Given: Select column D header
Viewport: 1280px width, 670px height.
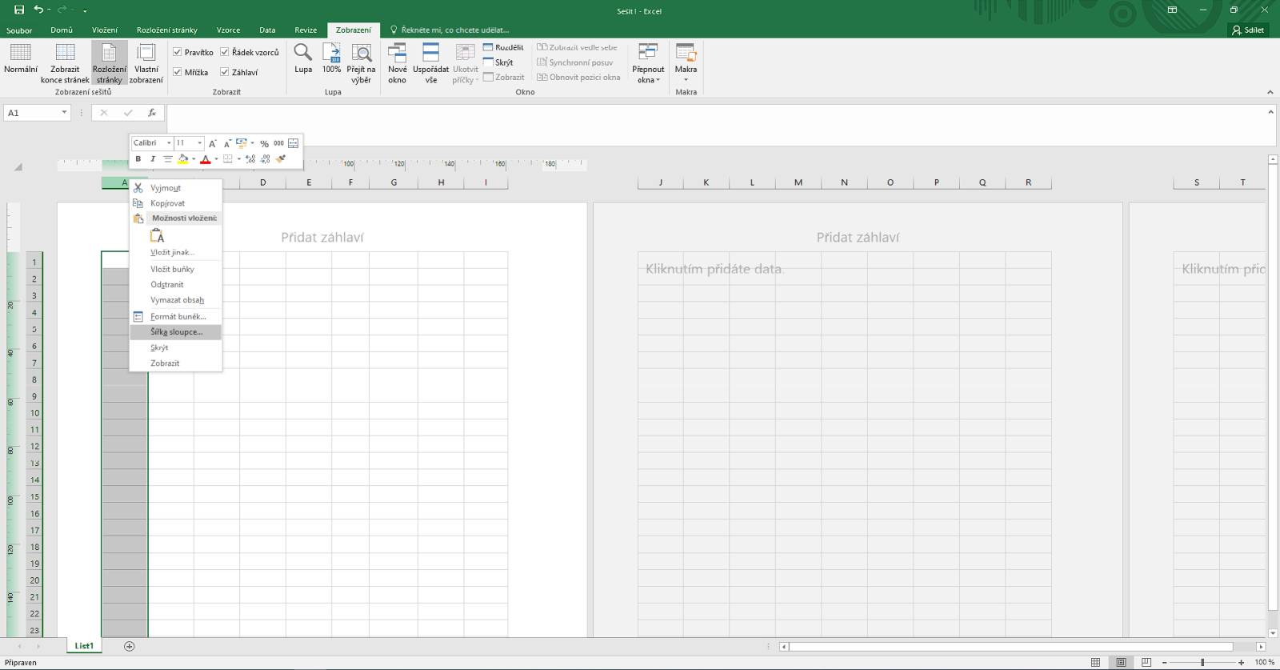Looking at the screenshot, I should point(262,183).
